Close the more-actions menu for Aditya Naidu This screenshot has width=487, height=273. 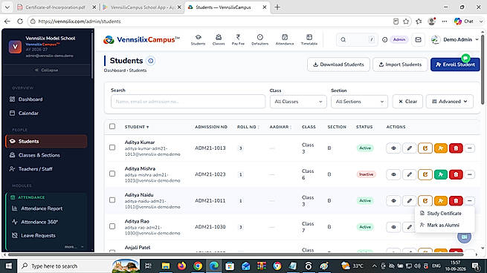pos(470,201)
